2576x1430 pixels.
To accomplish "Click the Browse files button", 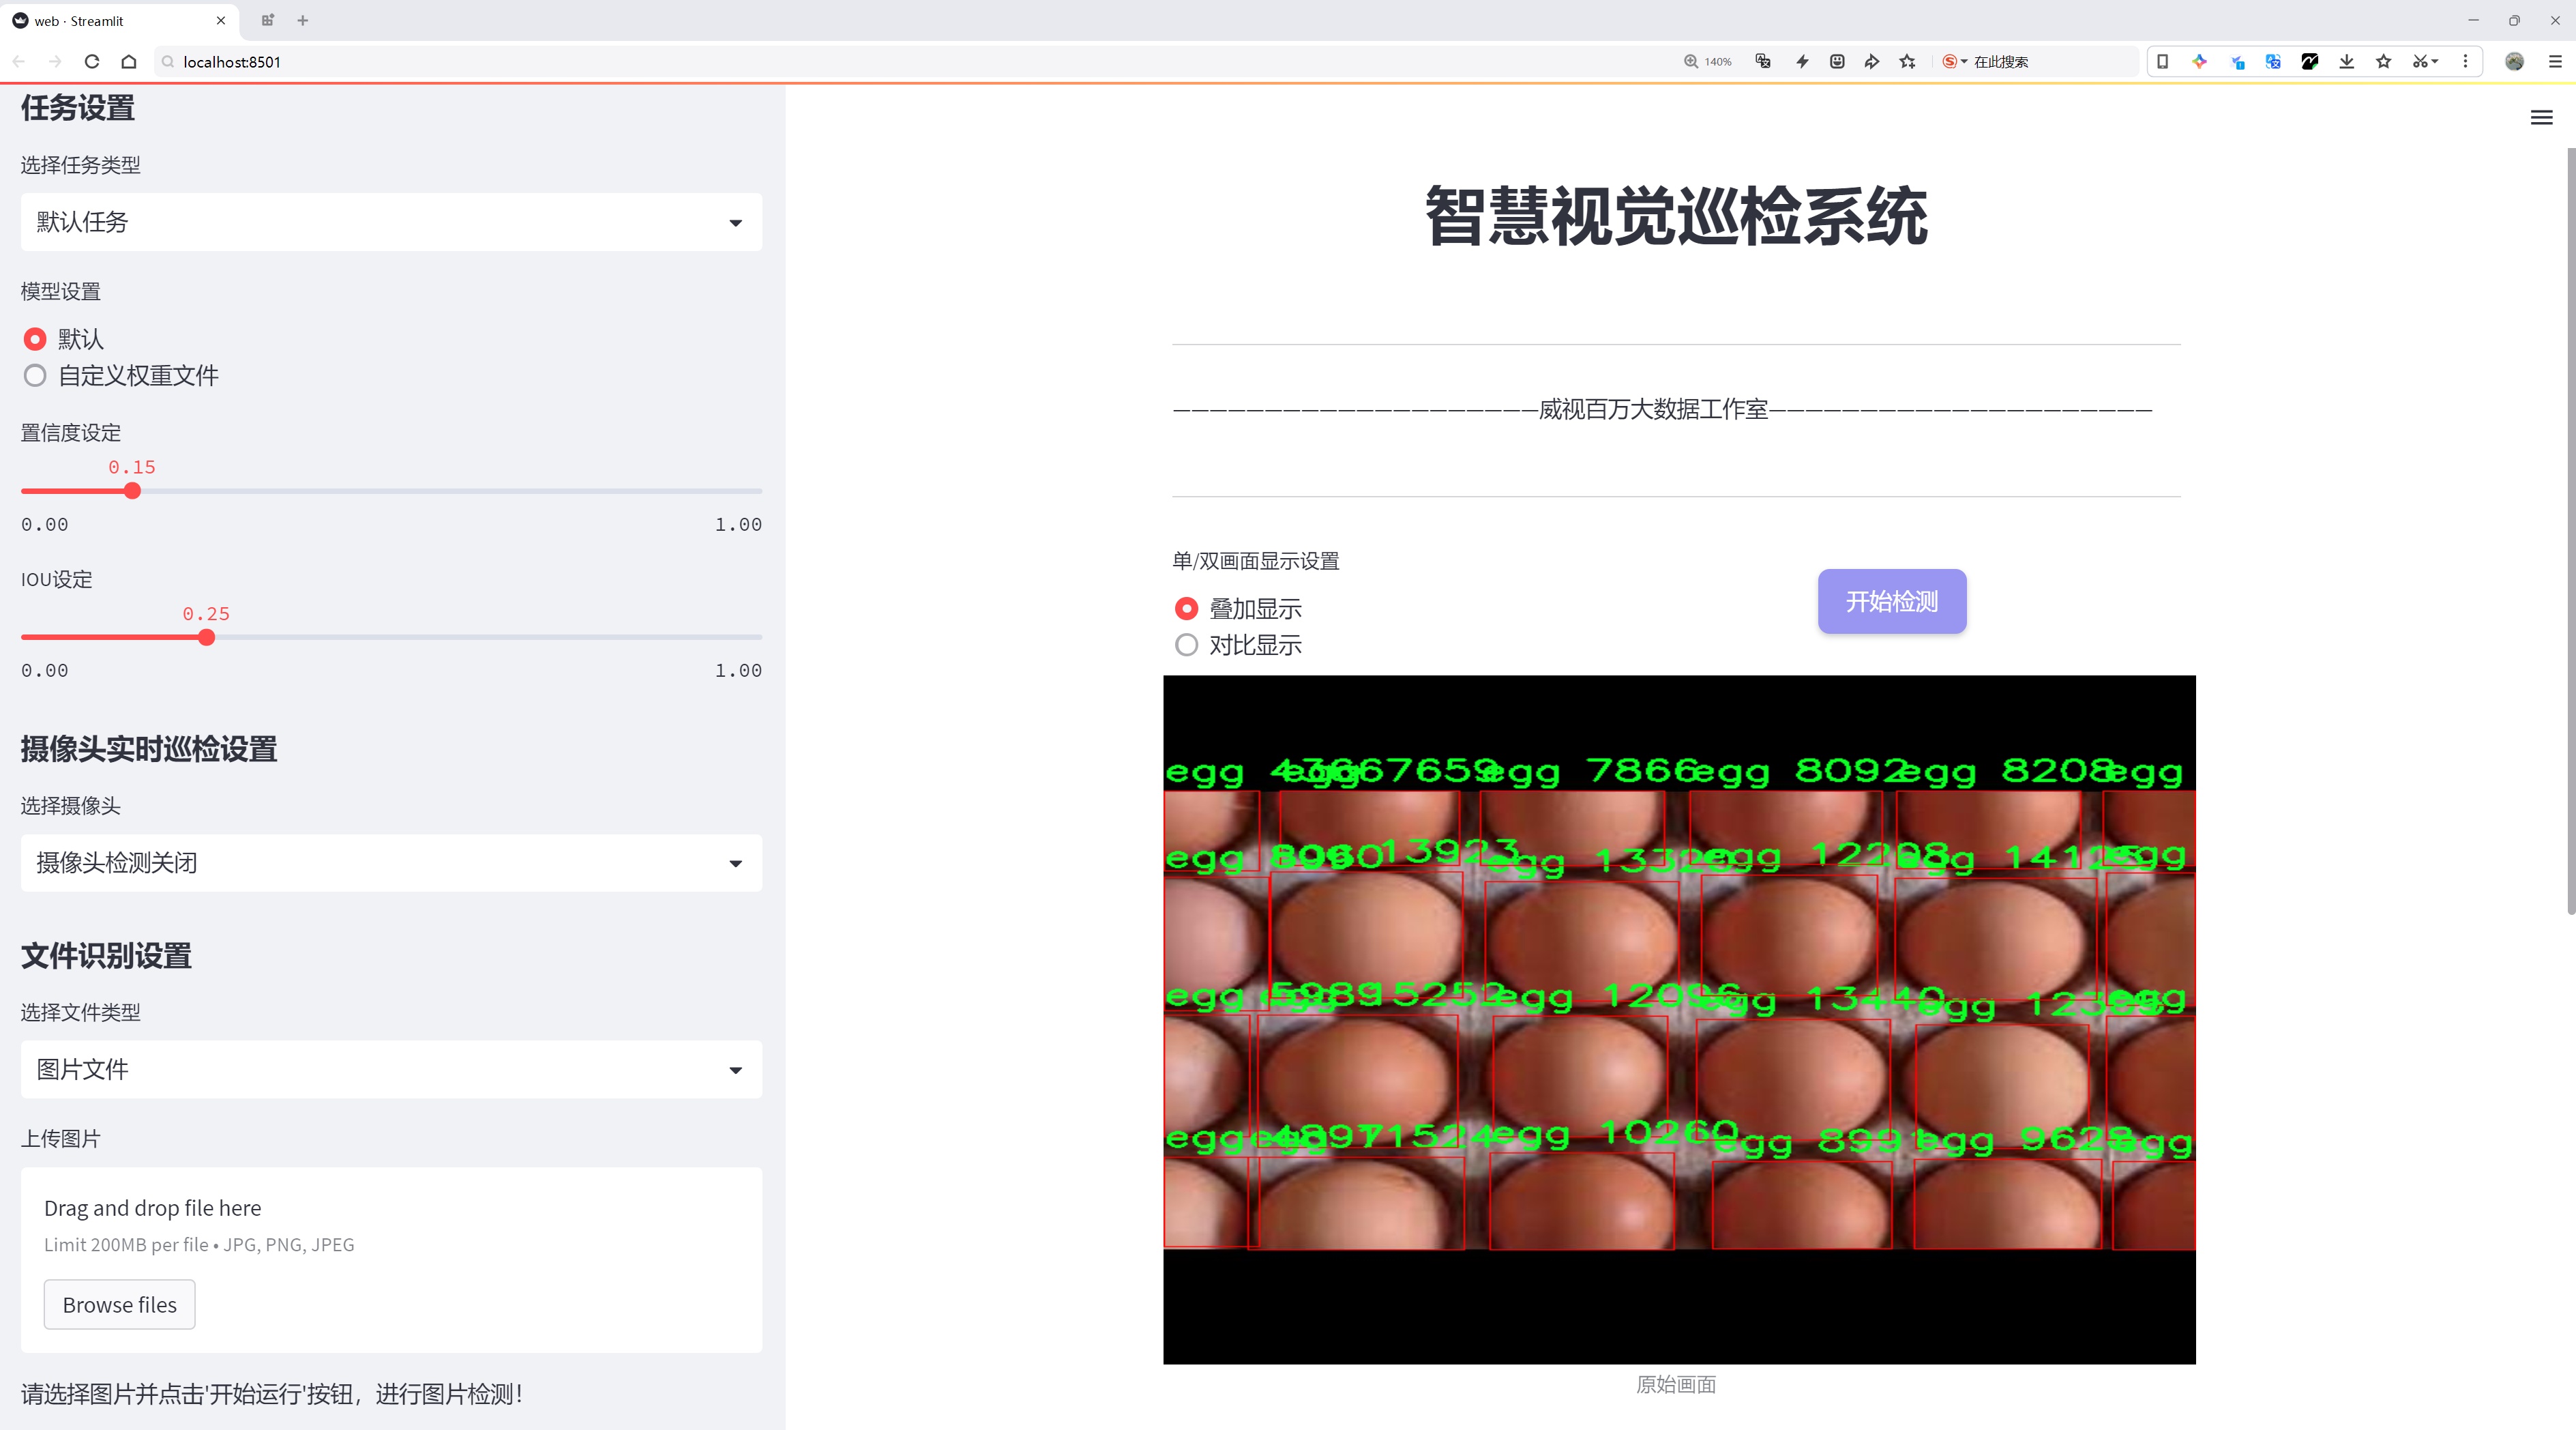I will coord(119,1305).
